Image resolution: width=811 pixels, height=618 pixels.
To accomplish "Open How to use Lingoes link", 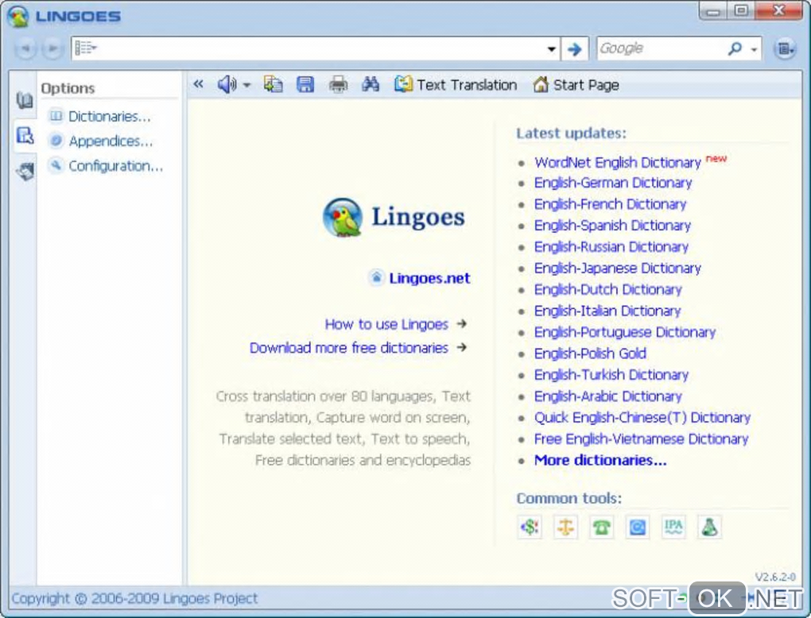I will tap(386, 324).
